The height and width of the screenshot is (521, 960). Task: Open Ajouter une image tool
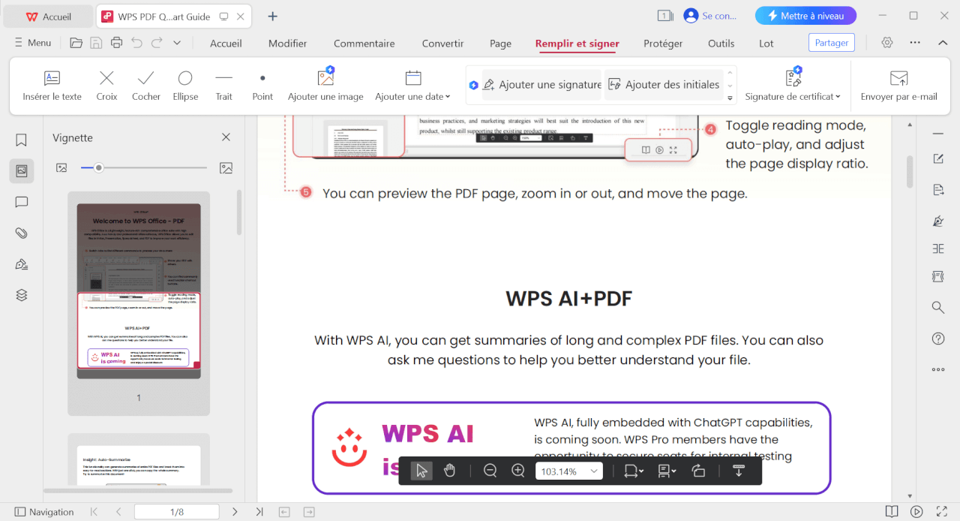pyautogui.click(x=325, y=86)
